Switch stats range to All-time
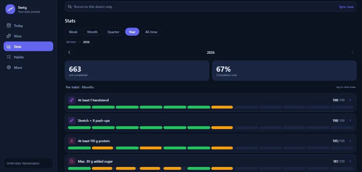This screenshot has width=362, height=172. coord(151,32)
